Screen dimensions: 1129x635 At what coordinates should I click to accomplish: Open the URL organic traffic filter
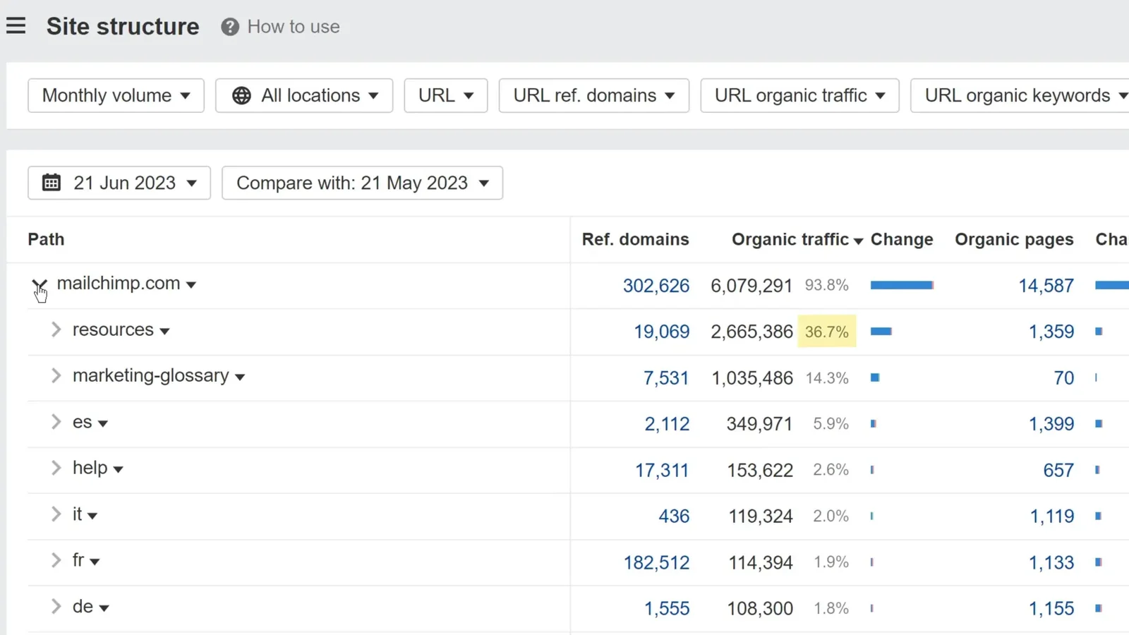[799, 95]
